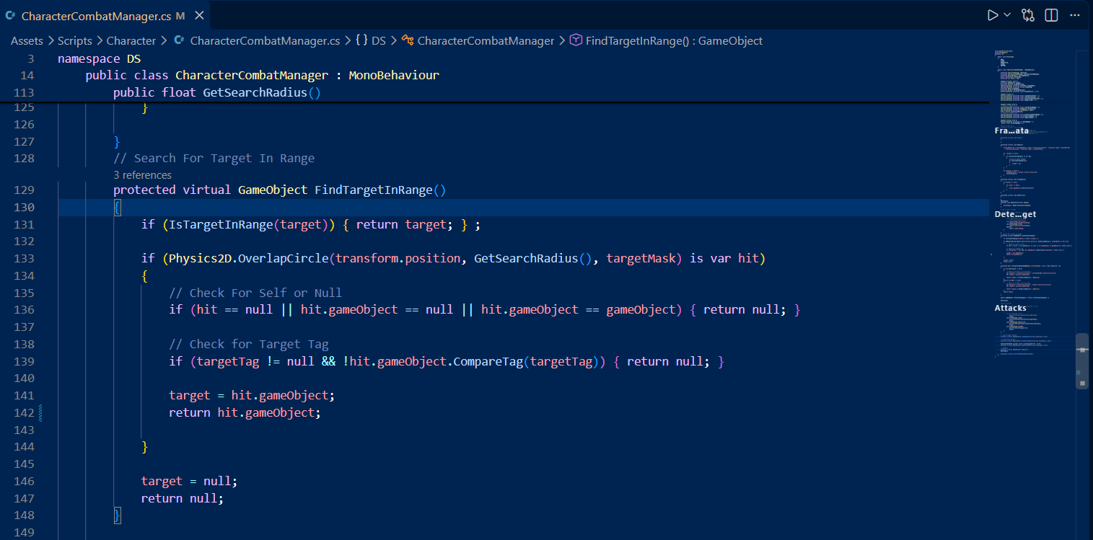Select line number 139 in the gutter
Image resolution: width=1093 pixels, height=540 pixels.
pos(25,361)
